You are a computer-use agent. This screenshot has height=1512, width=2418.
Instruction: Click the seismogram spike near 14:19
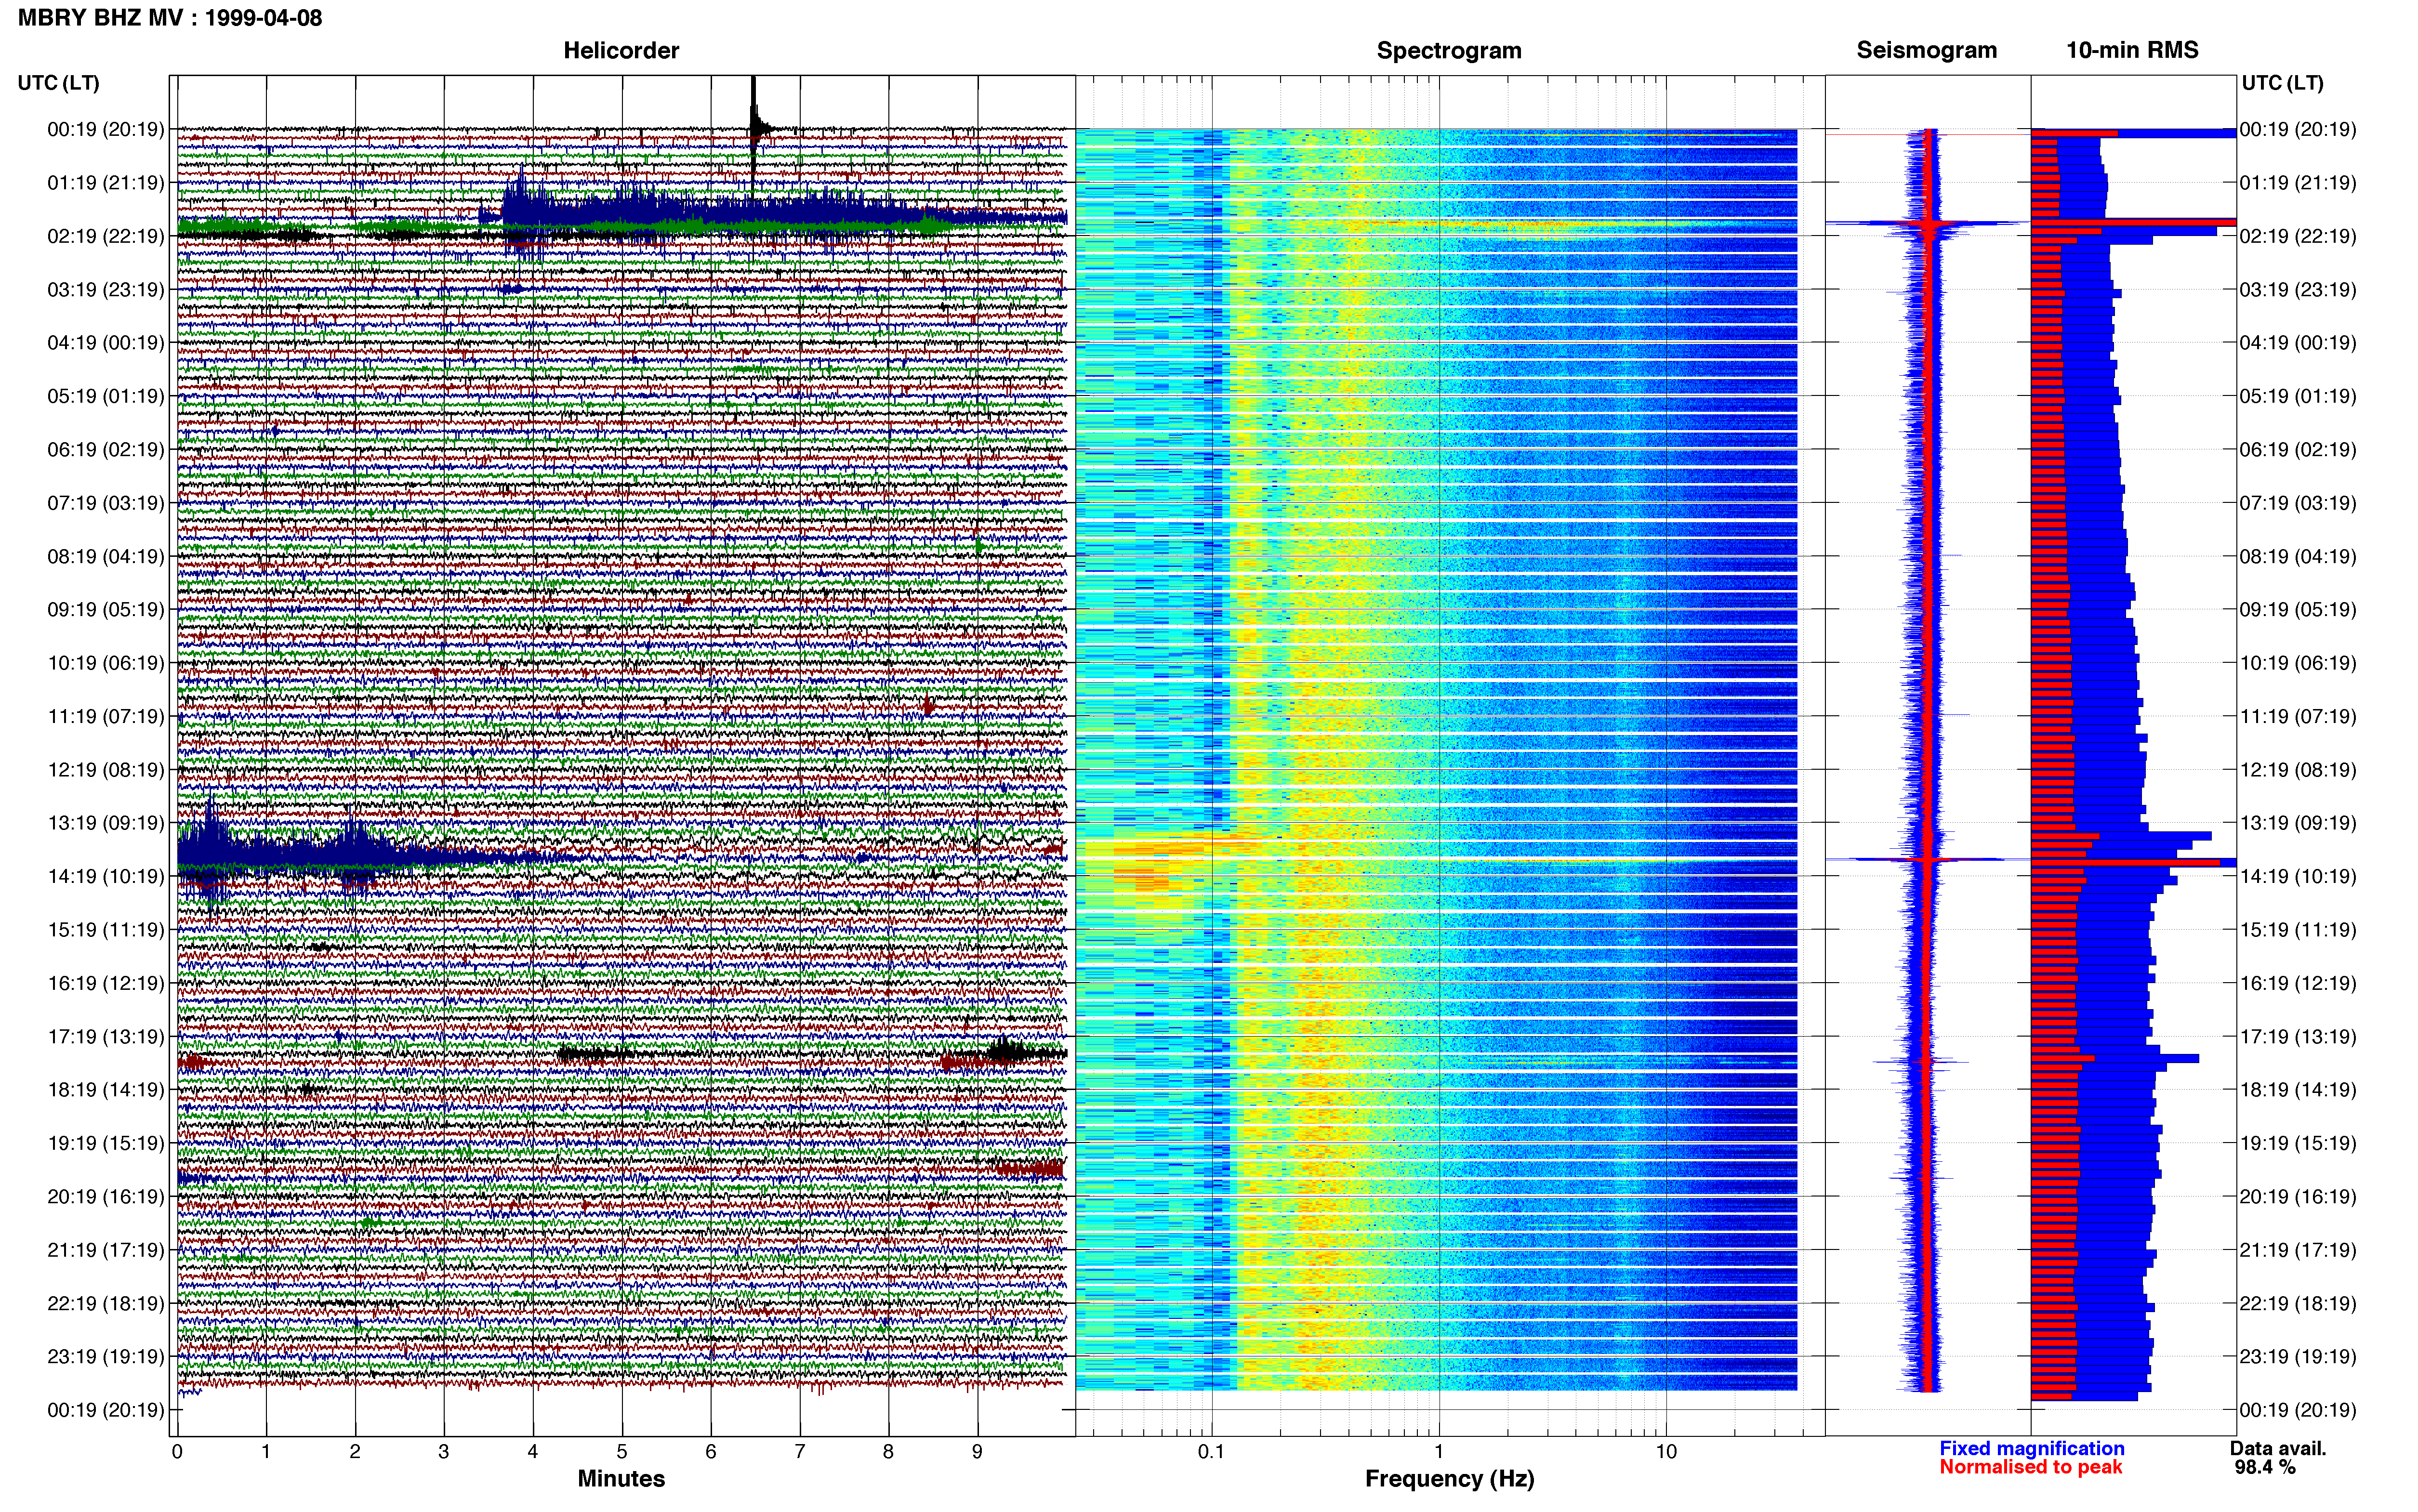coord(1928,859)
